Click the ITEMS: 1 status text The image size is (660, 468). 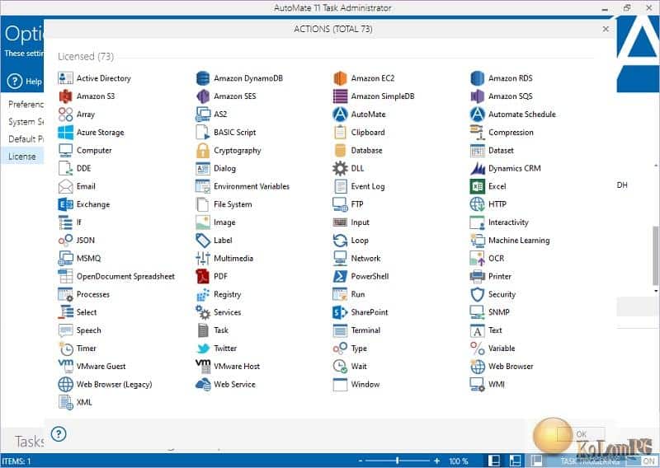point(16,461)
